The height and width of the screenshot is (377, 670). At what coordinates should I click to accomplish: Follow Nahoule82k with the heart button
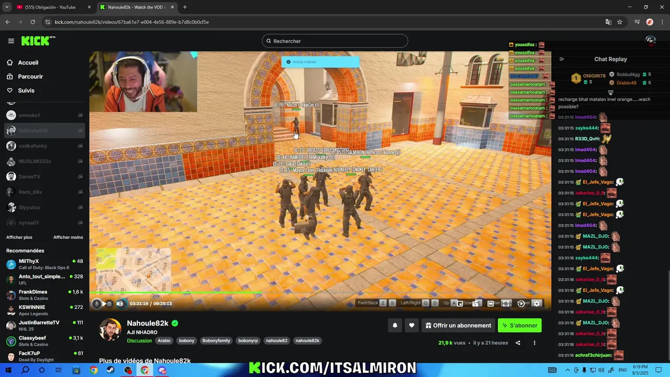pyautogui.click(x=412, y=325)
